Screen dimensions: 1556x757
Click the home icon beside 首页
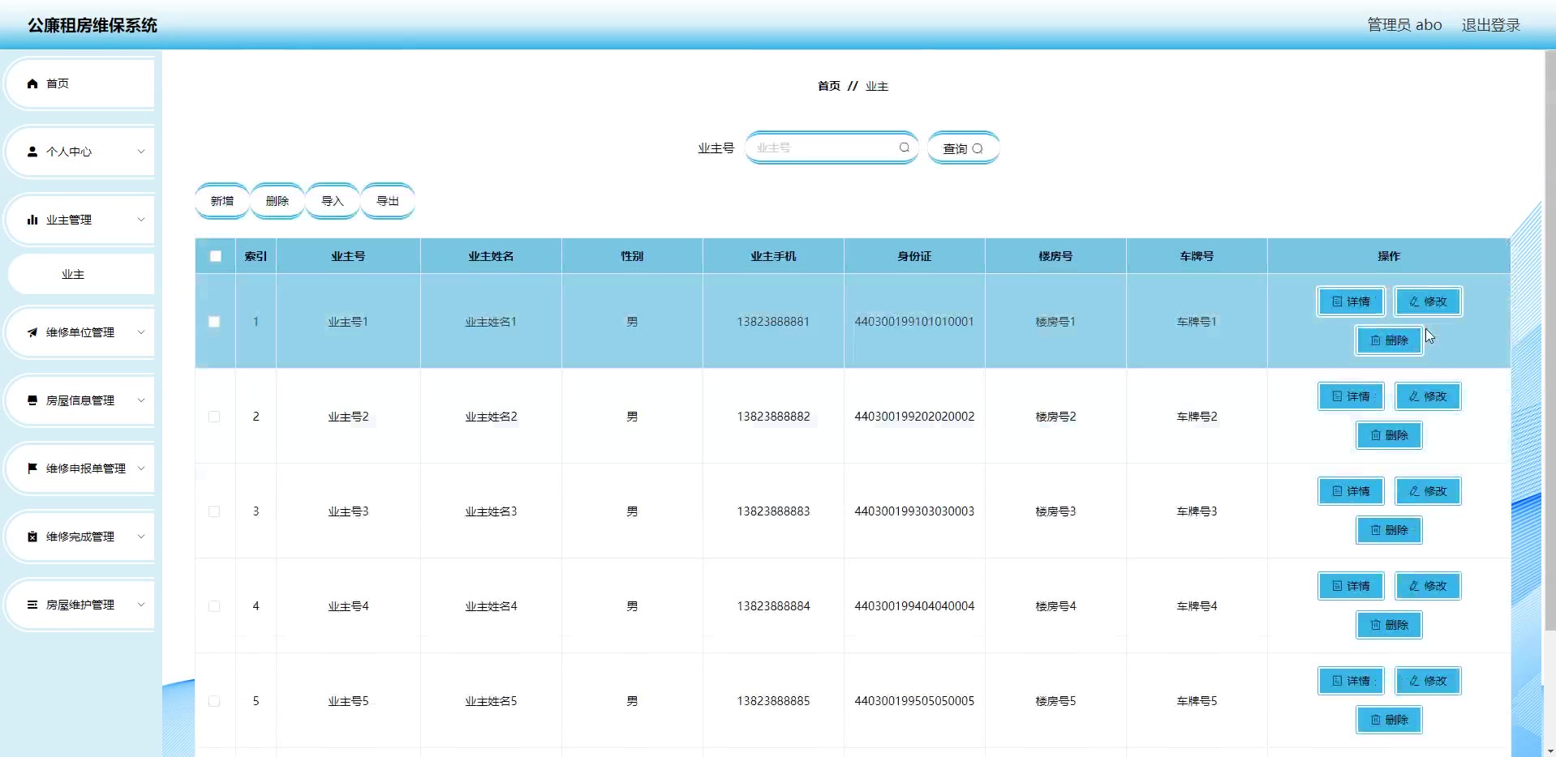(32, 83)
